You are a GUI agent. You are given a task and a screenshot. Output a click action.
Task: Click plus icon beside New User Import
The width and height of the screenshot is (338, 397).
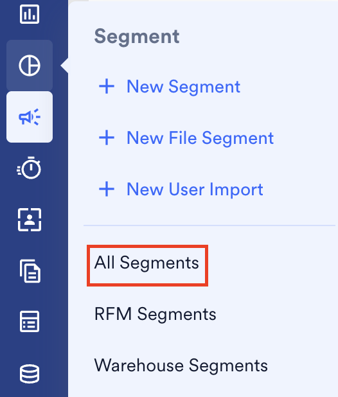(x=107, y=189)
